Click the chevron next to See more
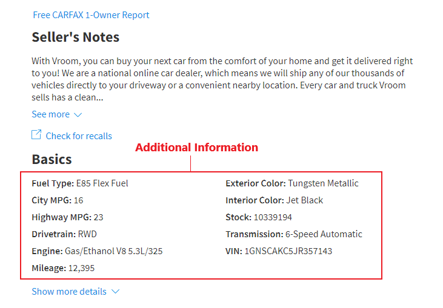This screenshot has width=443, height=308. [x=78, y=115]
